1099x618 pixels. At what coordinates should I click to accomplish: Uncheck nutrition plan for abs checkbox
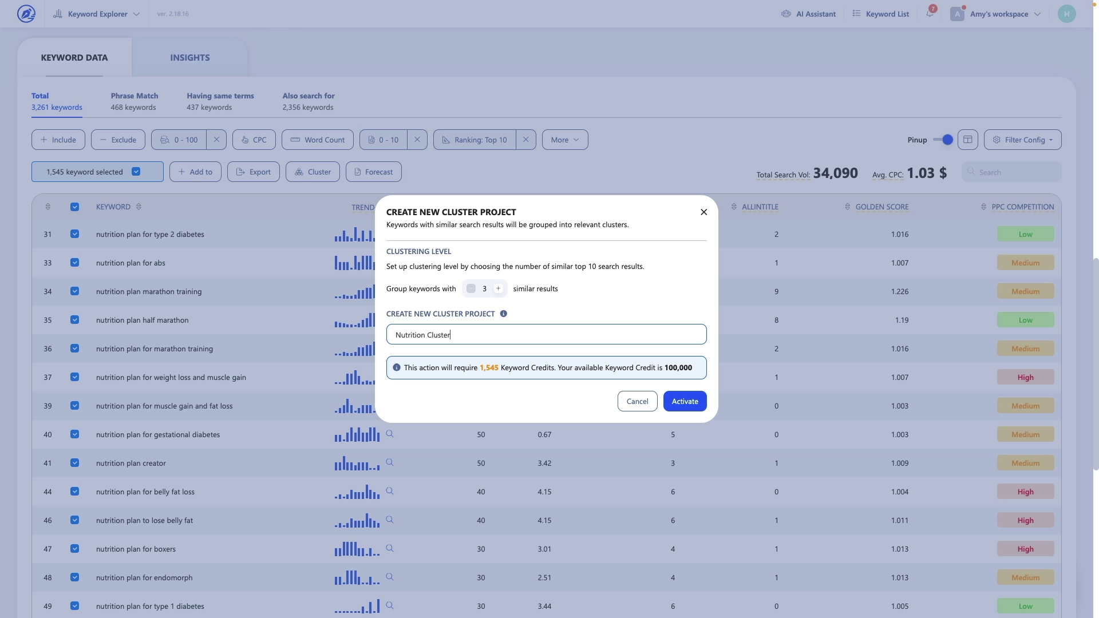[x=74, y=263]
